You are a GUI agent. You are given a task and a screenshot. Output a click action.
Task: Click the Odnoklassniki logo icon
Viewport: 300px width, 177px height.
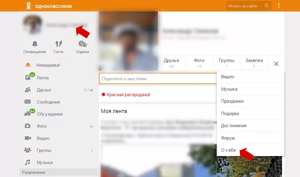(28, 6)
